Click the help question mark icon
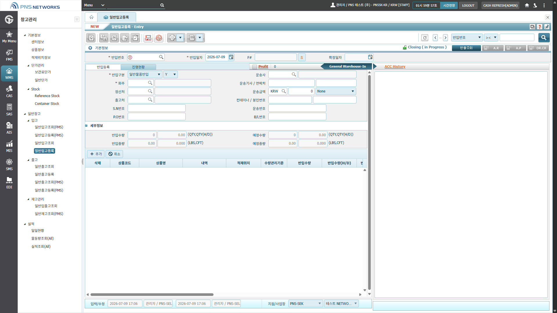Image resolution: width=557 pixels, height=313 pixels. 540,27
